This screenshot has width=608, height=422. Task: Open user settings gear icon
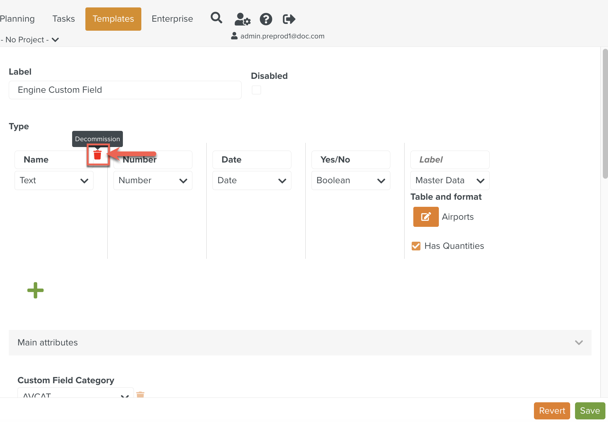pos(242,19)
